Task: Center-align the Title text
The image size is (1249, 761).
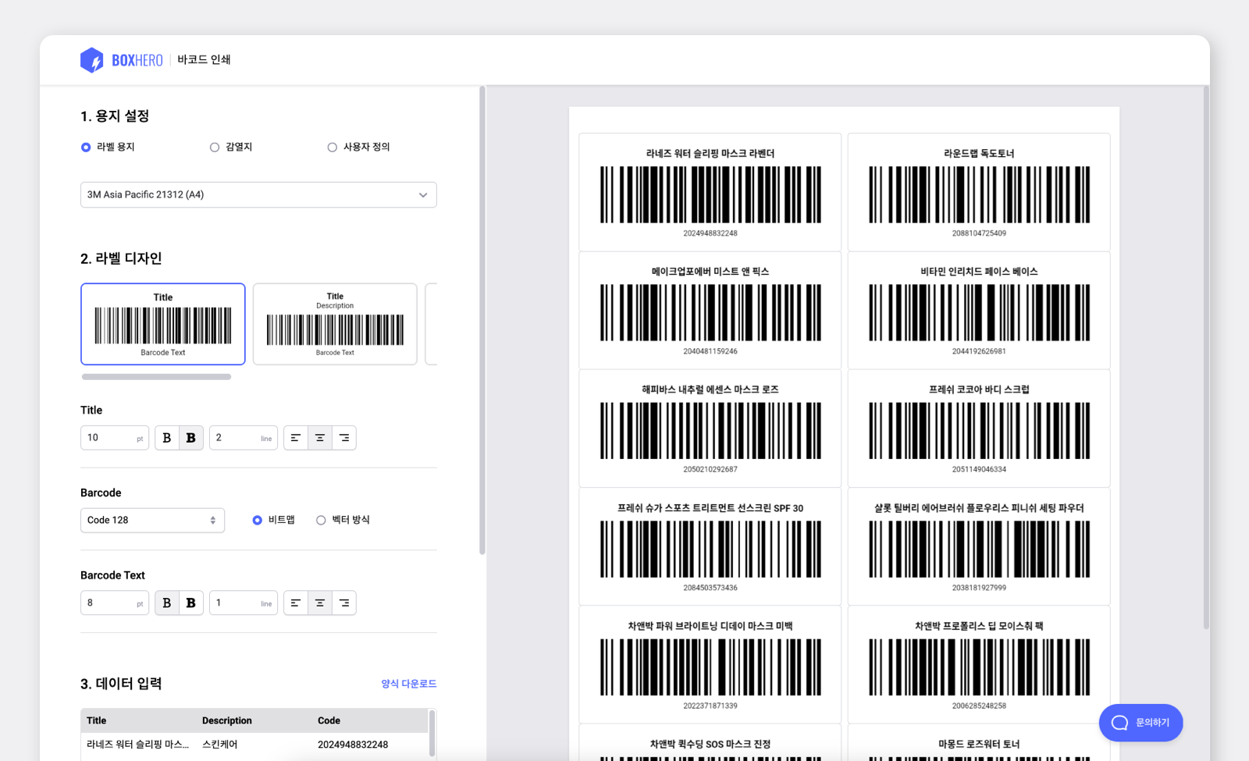Action: tap(320, 438)
